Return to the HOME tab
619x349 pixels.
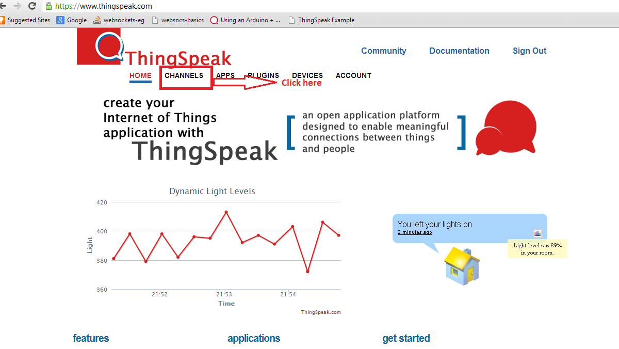140,75
